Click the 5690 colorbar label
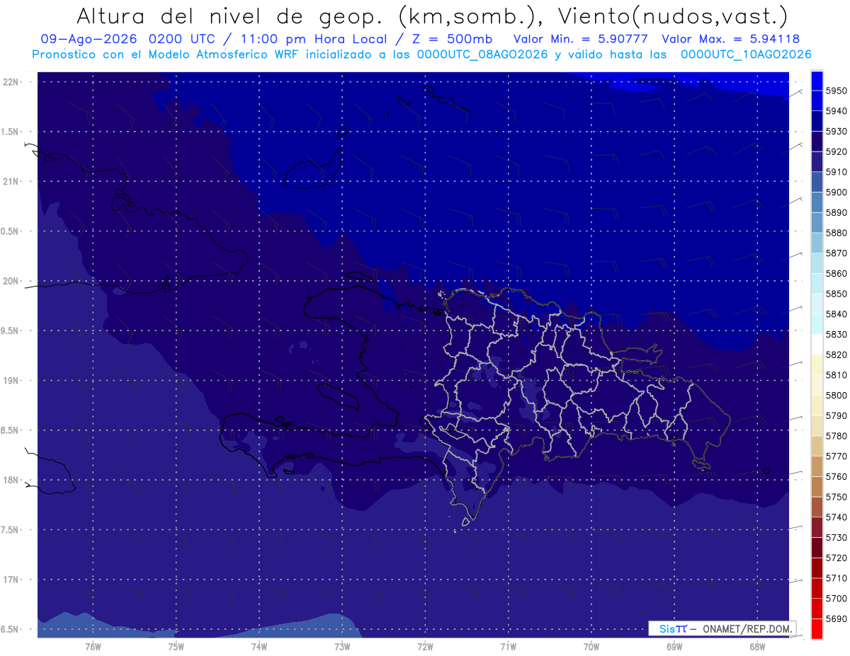 coord(837,618)
